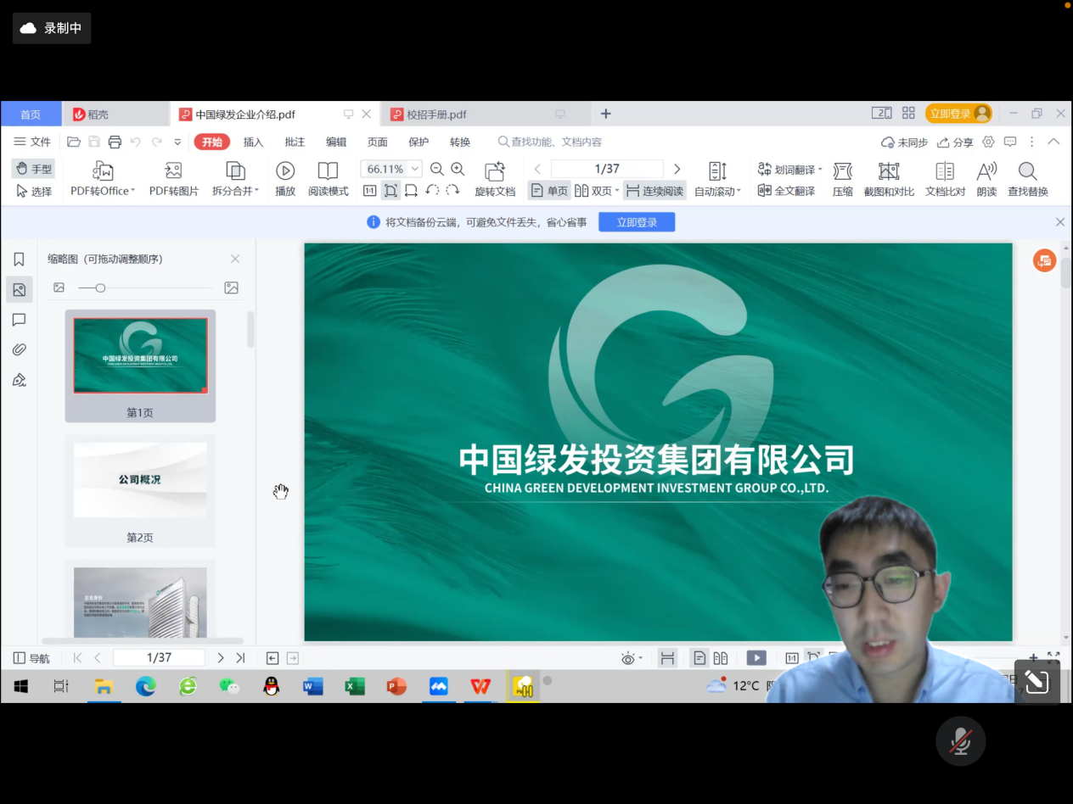The height and width of the screenshot is (804, 1073).
Task: Switch to 单页 single page view
Action: pos(549,191)
